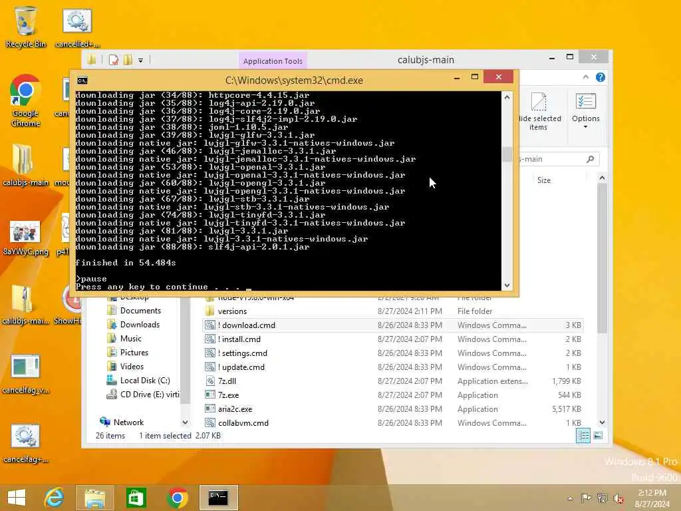
Task: Select the versions folder in file list
Action: pyautogui.click(x=392, y=311)
